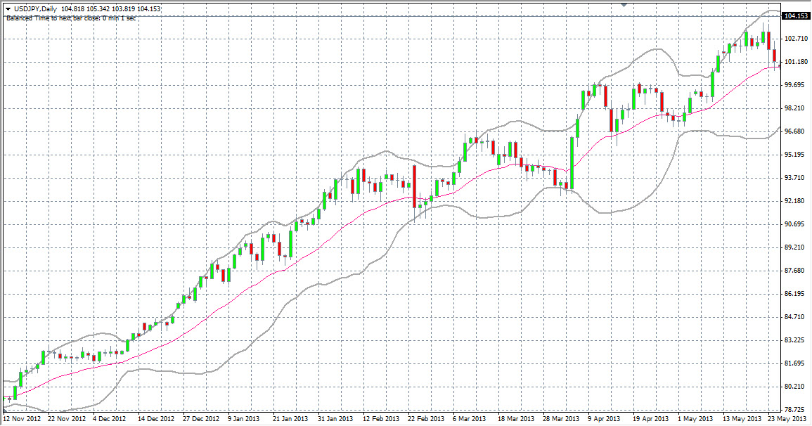Select the 12 Nov 2012 date label
The width and height of the screenshot is (812, 426).
click(21, 419)
